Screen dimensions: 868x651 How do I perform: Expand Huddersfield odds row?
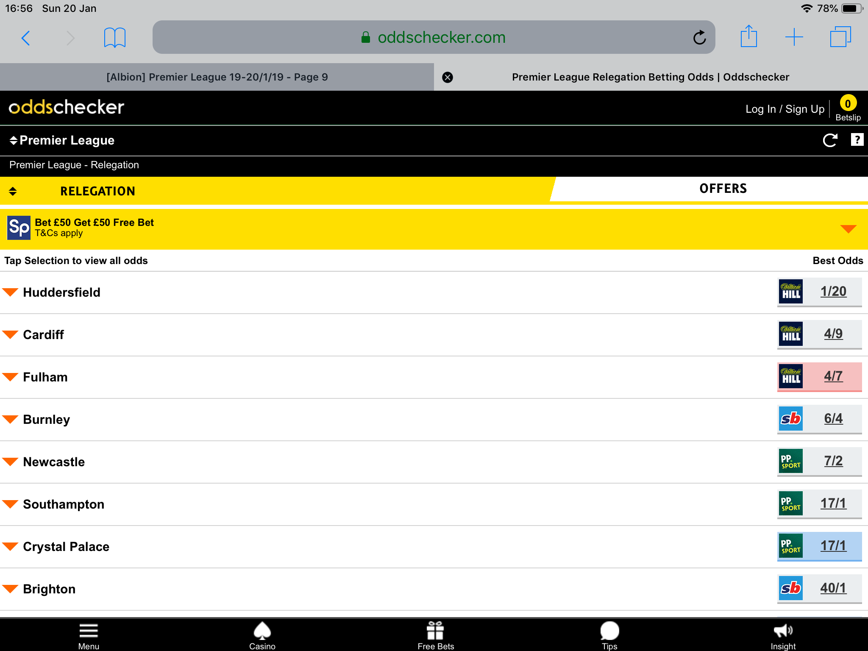point(10,292)
